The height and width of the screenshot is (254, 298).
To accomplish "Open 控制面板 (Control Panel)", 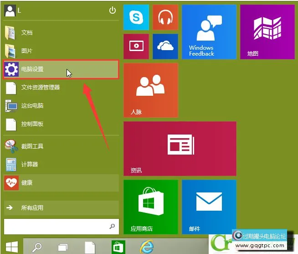I will pos(32,124).
